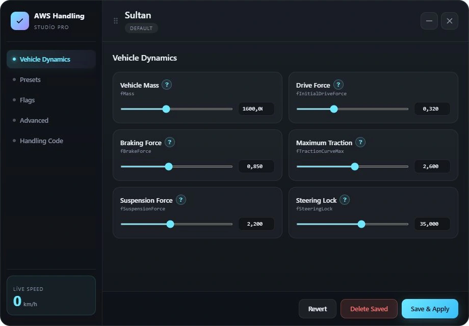469x326 pixels.
Task: Click the fTractionCurveMax parameter label
Action: [320, 151]
